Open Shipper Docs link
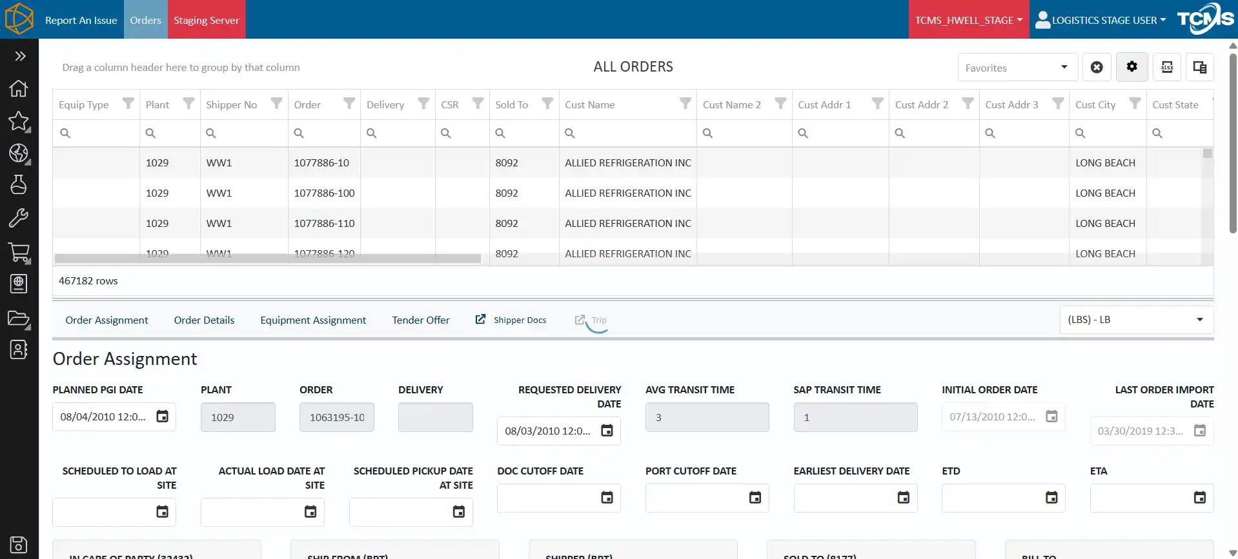The image size is (1238, 559). [511, 320]
